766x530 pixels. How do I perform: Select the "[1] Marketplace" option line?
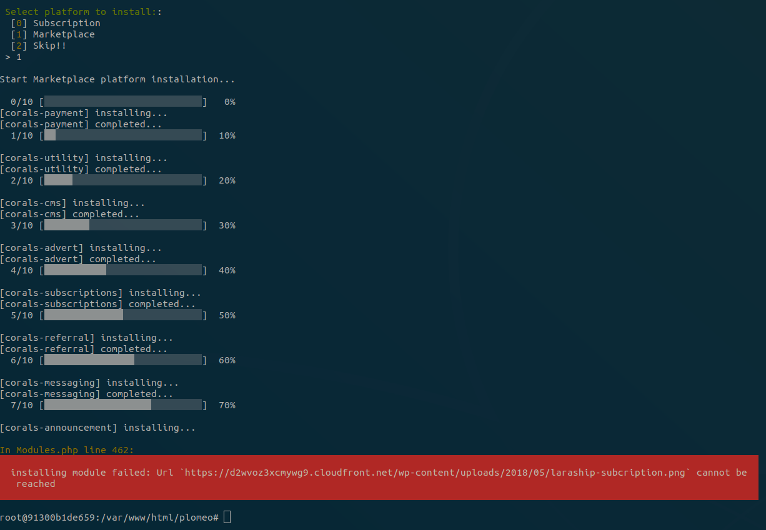[x=53, y=34]
